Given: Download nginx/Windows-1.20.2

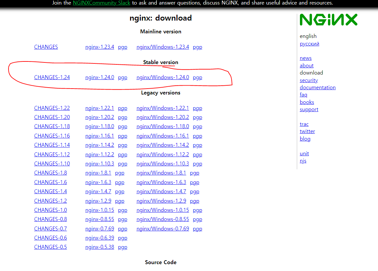Looking at the screenshot, I should point(163,117).
